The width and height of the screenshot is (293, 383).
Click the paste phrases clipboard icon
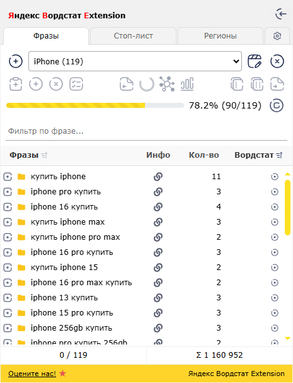point(16,84)
